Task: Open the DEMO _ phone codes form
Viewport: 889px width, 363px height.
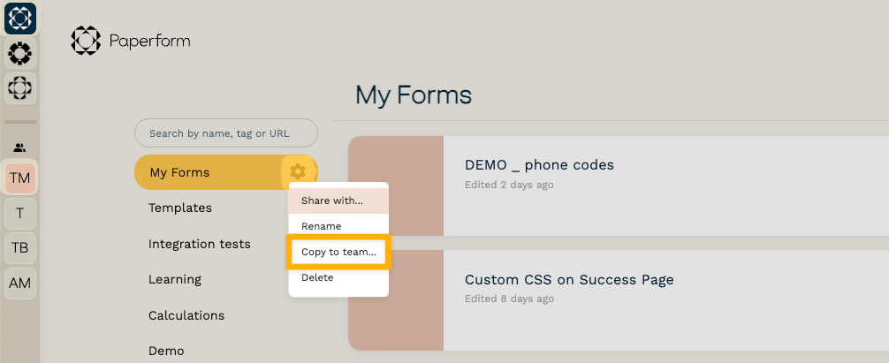Action: [539, 165]
